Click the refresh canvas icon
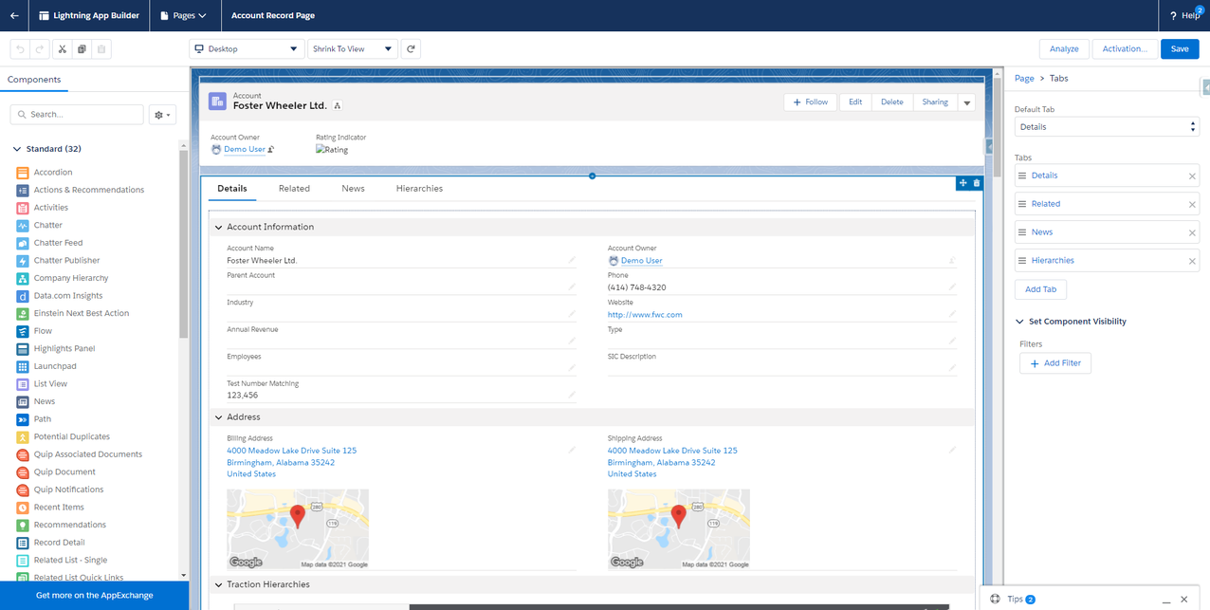This screenshot has height=610, width=1210. click(x=411, y=48)
